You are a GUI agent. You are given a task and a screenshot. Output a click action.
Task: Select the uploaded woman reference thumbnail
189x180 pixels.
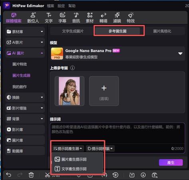70,91
